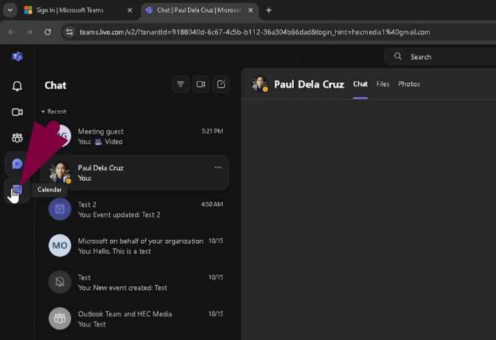Open the Paul Dela Cruz chat
Screen dimensions: 496x340
136,172
